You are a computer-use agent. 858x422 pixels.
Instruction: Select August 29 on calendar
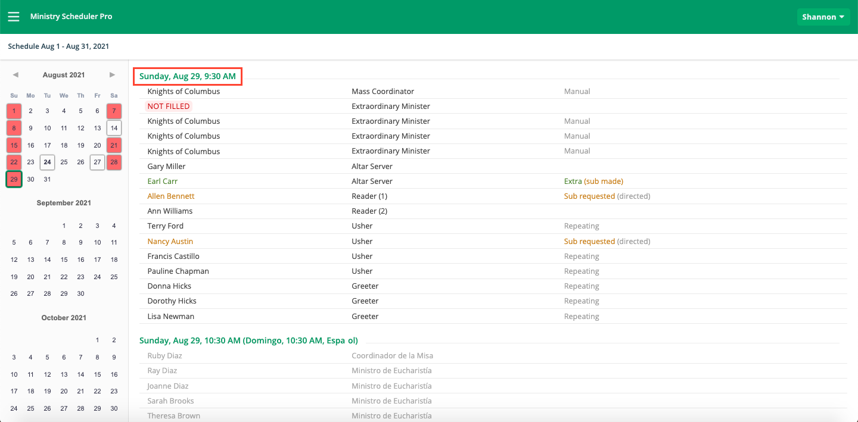coord(14,179)
